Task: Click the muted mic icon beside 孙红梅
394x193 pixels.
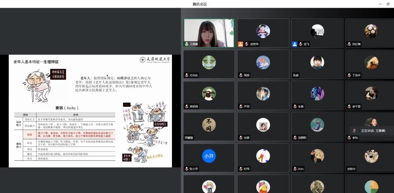Action: click(349, 44)
